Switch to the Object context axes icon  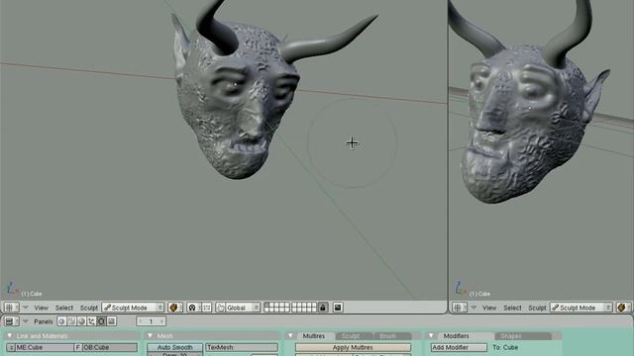point(92,321)
